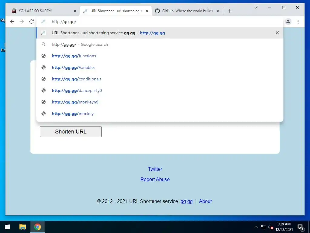The width and height of the screenshot is (310, 233).
Task: Open a new browser tab
Action: coord(229,11)
